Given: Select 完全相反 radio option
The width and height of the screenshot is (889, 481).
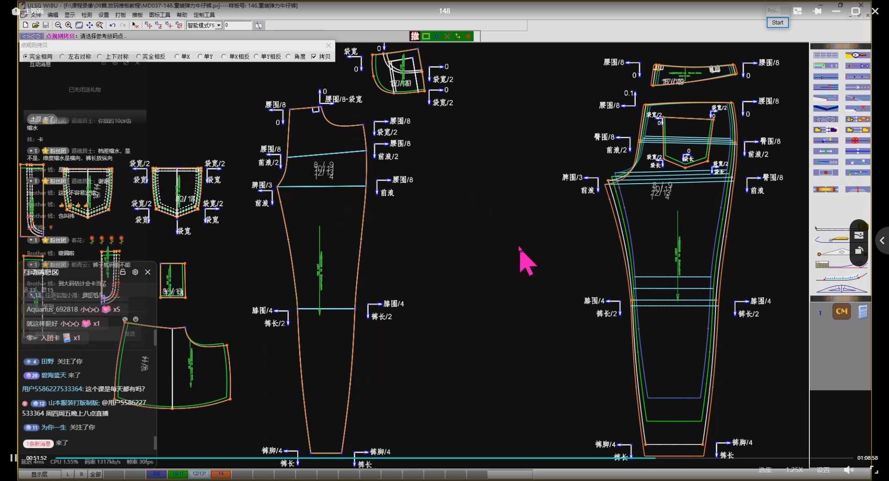Looking at the screenshot, I should tap(151, 56).
